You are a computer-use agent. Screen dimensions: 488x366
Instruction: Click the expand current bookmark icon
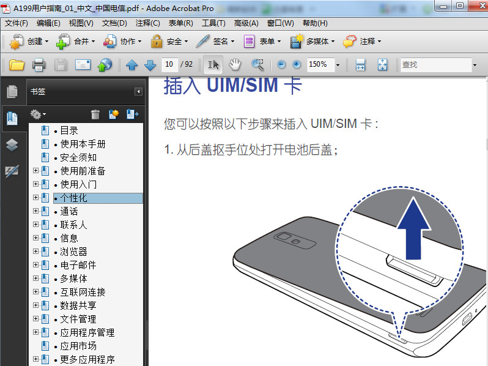[x=133, y=114]
